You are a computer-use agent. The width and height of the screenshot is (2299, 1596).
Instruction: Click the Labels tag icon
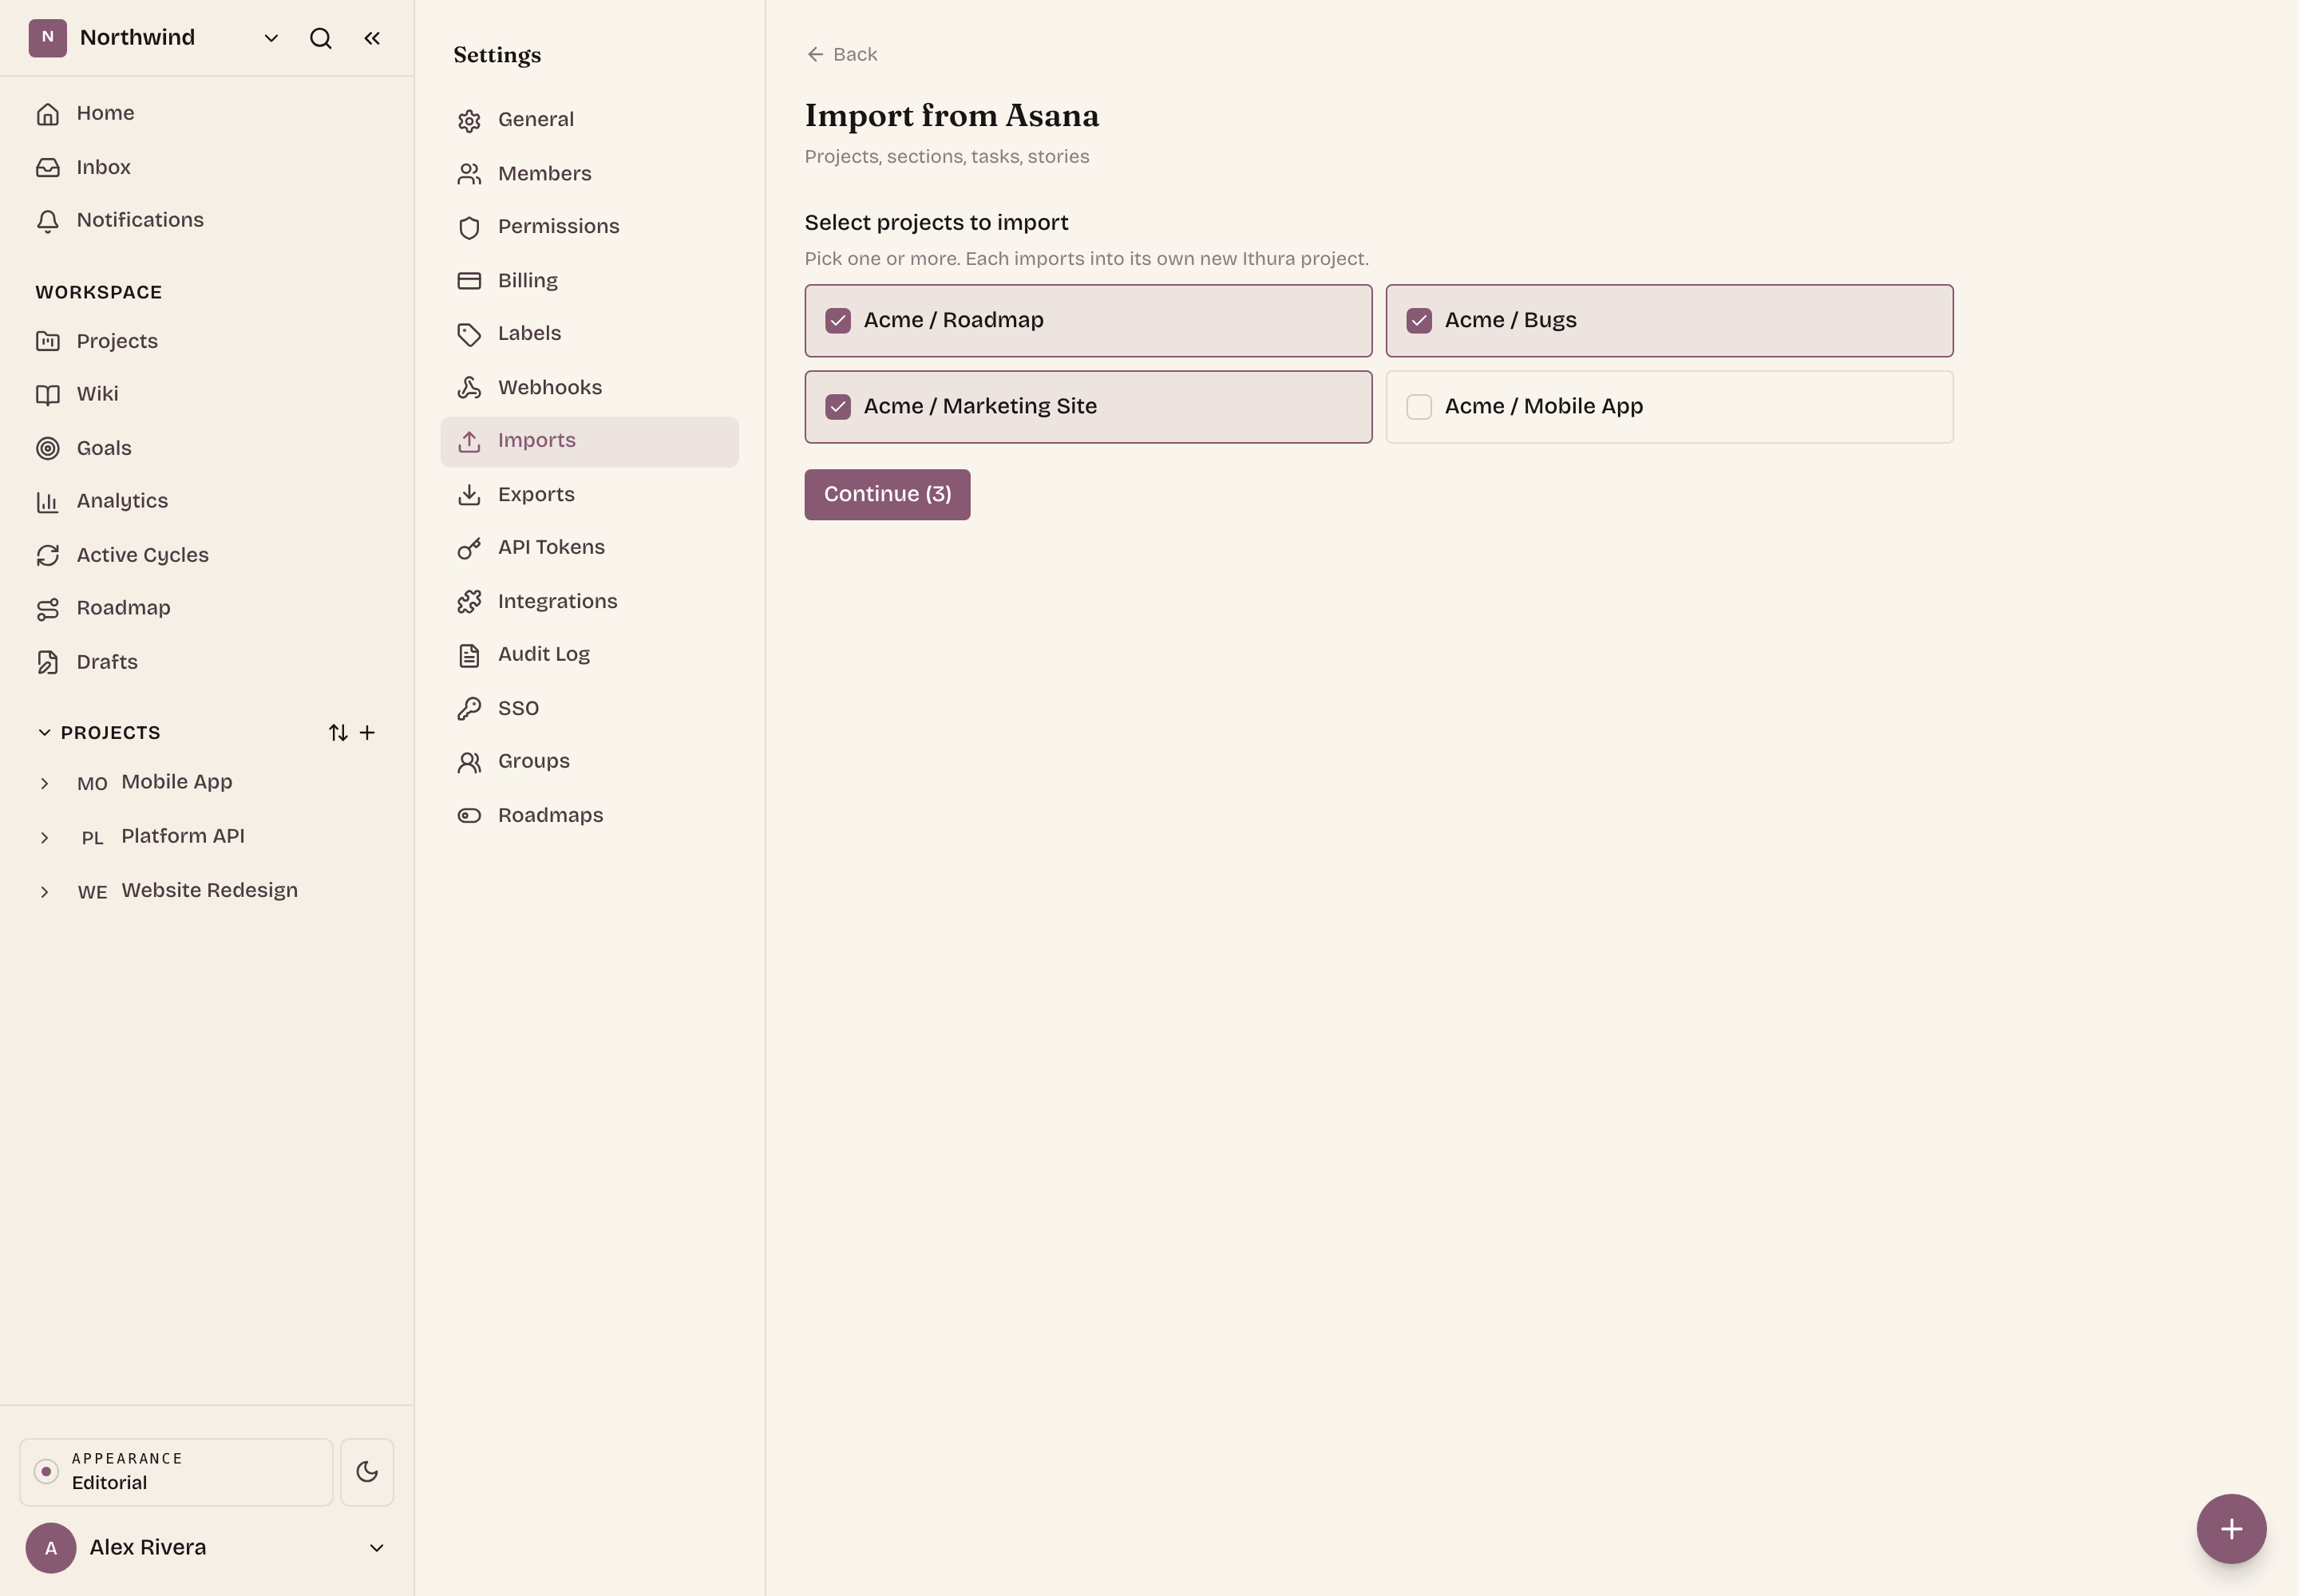[x=469, y=335]
